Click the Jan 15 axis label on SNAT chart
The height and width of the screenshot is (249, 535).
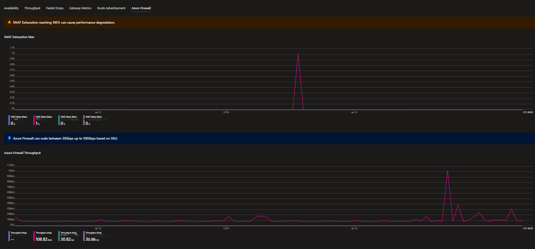point(98,111)
